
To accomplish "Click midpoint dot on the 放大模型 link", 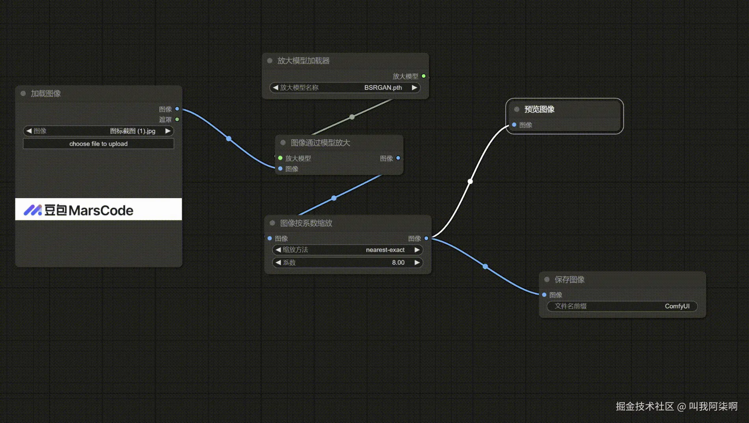I will click(x=352, y=117).
